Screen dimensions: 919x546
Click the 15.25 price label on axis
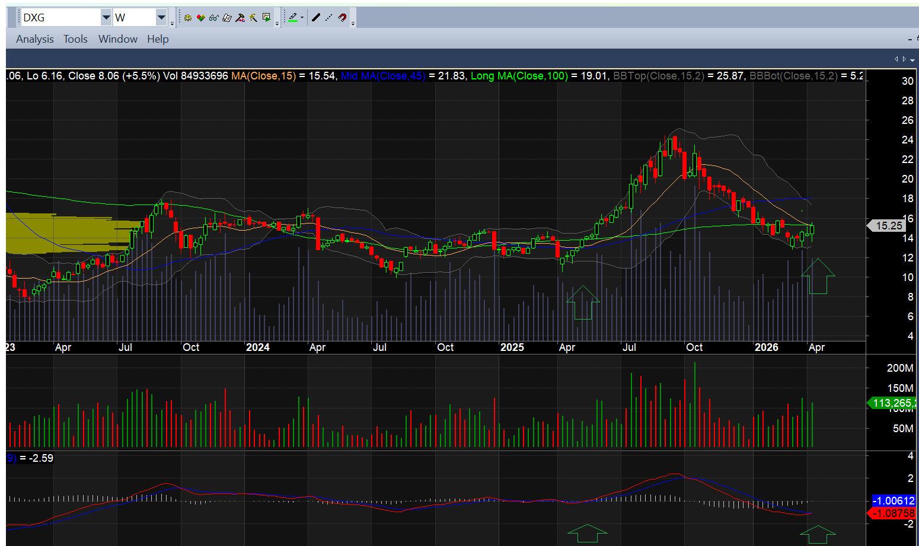click(x=888, y=226)
